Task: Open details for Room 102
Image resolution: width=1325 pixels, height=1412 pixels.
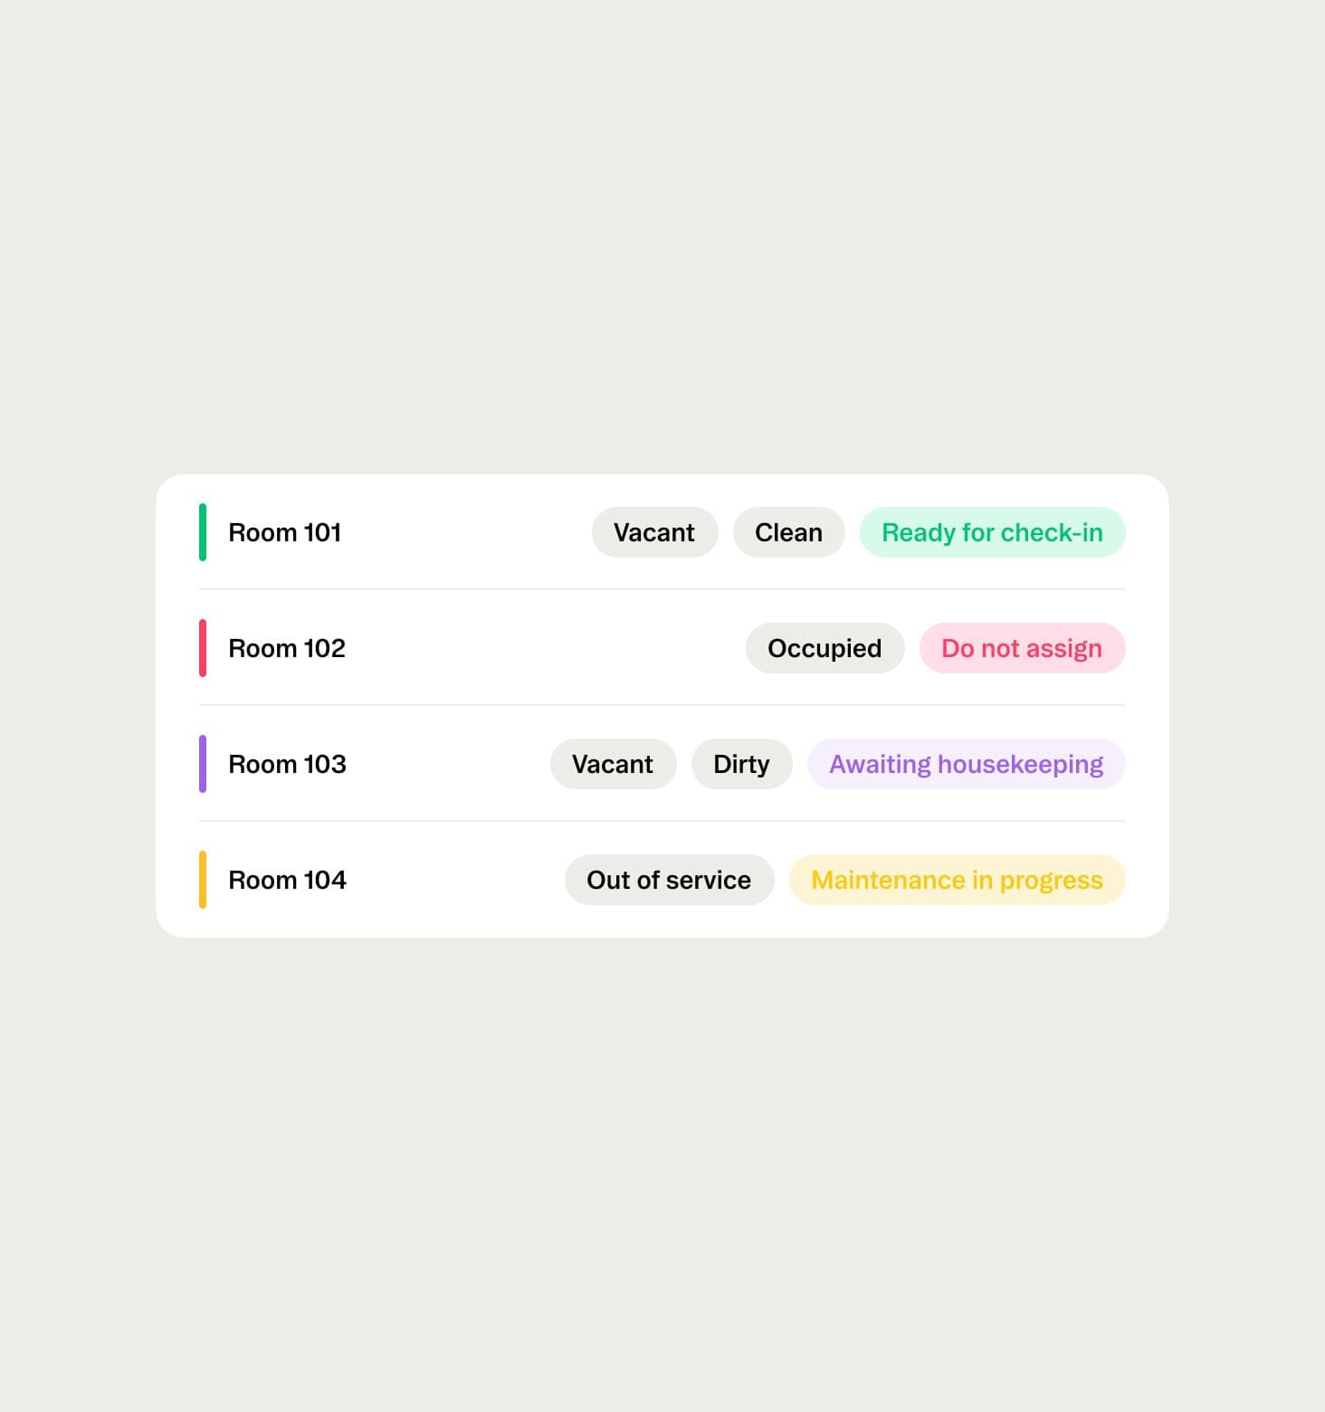Action: click(x=286, y=648)
